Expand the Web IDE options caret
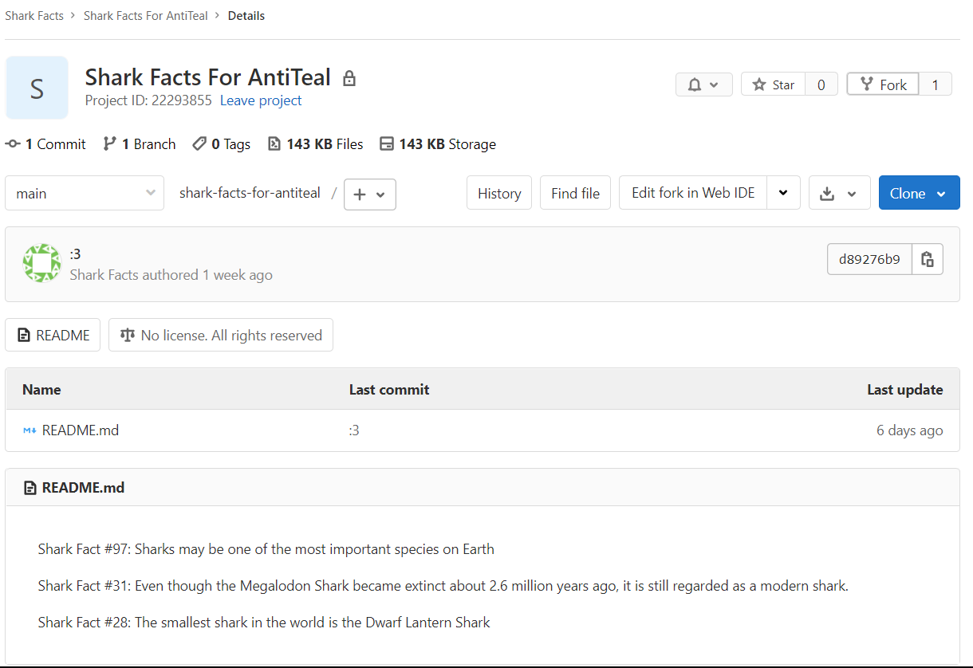The image size is (973, 668). click(x=783, y=193)
